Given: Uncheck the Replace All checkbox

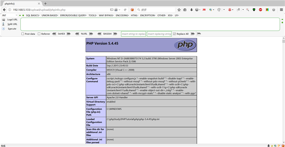Looking at the screenshot, I should point(174,34).
